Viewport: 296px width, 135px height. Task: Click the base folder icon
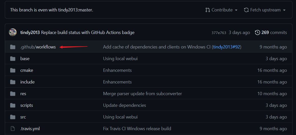point(13,59)
